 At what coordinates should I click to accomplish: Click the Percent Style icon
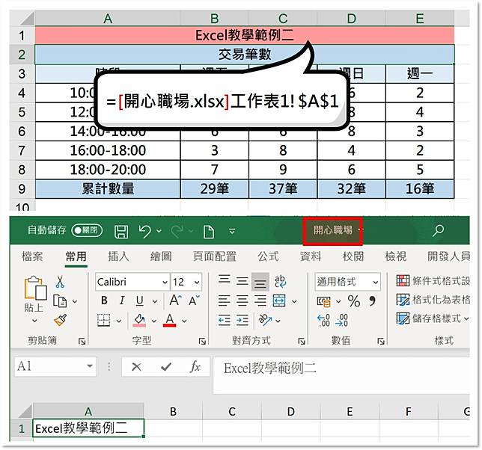coord(354,301)
